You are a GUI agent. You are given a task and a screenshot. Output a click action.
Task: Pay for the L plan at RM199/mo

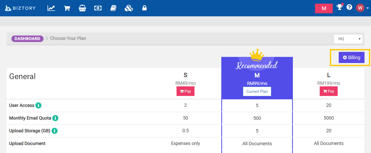click(329, 91)
